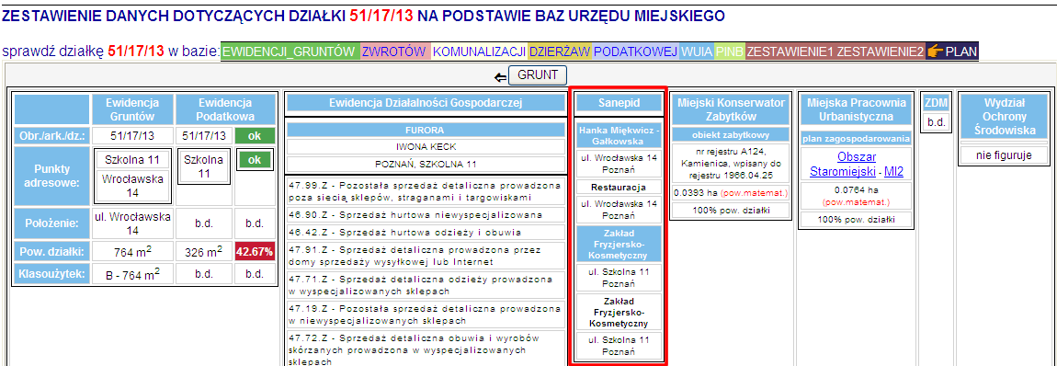1057x366 pixels.
Task: Click the Miejski Konserwator Zabytków header
Action: 731,109
